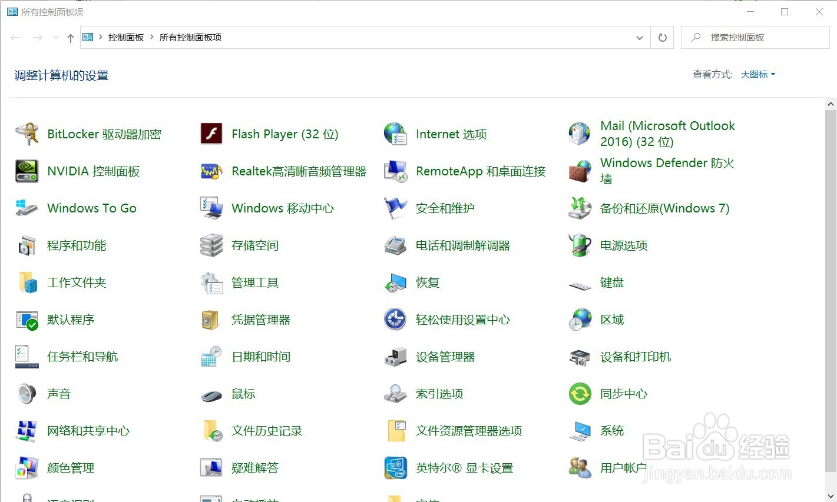Open the 键盘 keyboard icon
The height and width of the screenshot is (502, 837).
pos(580,285)
